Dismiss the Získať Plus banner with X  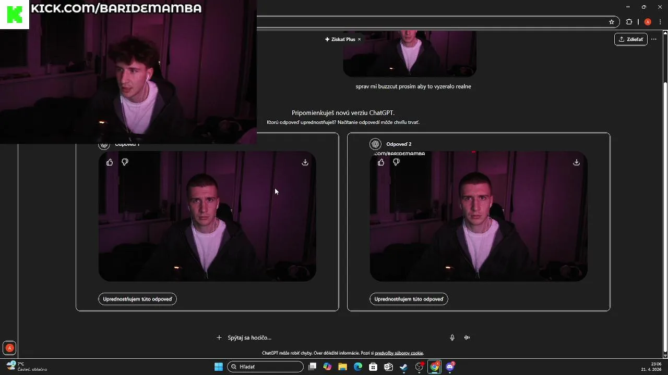tap(359, 39)
